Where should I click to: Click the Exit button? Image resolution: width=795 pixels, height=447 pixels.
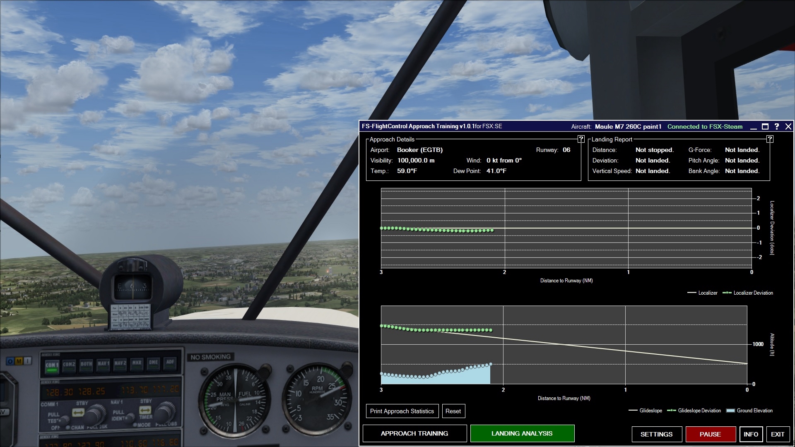coord(778,434)
